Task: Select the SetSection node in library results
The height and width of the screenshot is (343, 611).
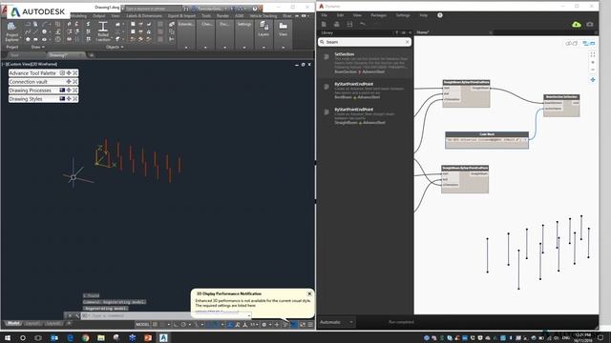Action: coord(365,63)
